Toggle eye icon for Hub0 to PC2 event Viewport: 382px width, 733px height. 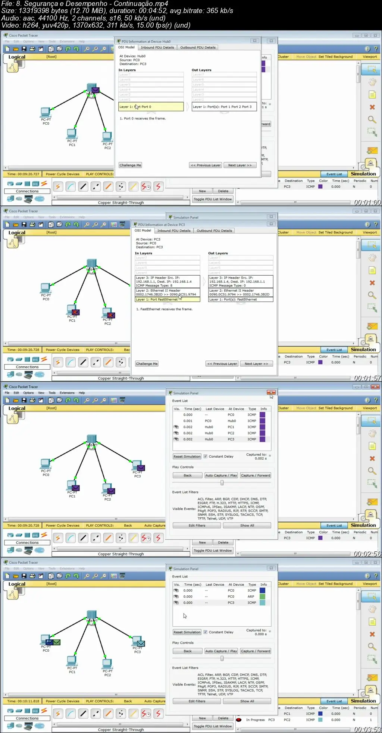(176, 433)
